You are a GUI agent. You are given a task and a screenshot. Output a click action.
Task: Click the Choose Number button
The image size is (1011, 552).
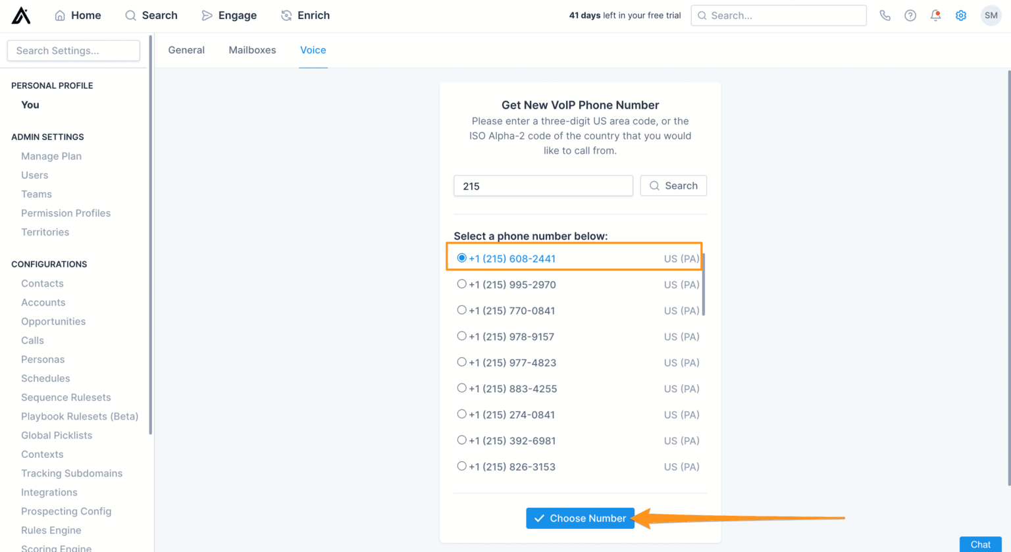[580, 518]
